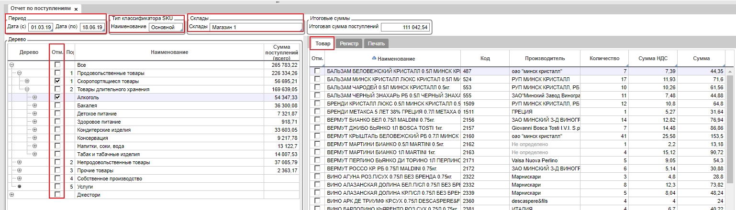Collapse the Все root tree node

(x=11, y=65)
